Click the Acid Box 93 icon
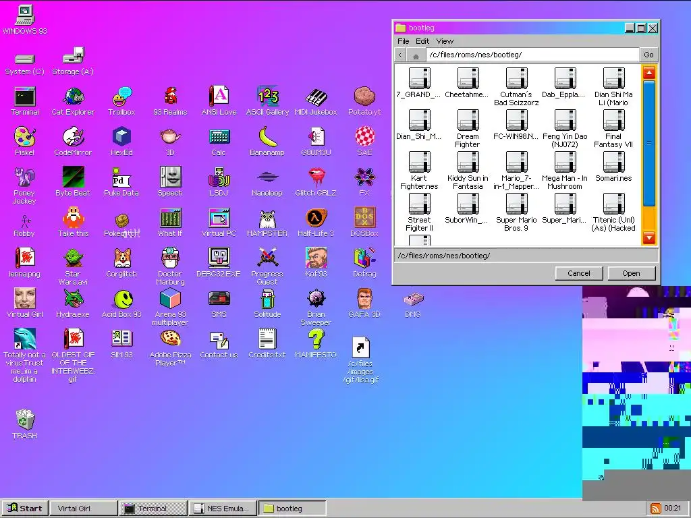 121,304
